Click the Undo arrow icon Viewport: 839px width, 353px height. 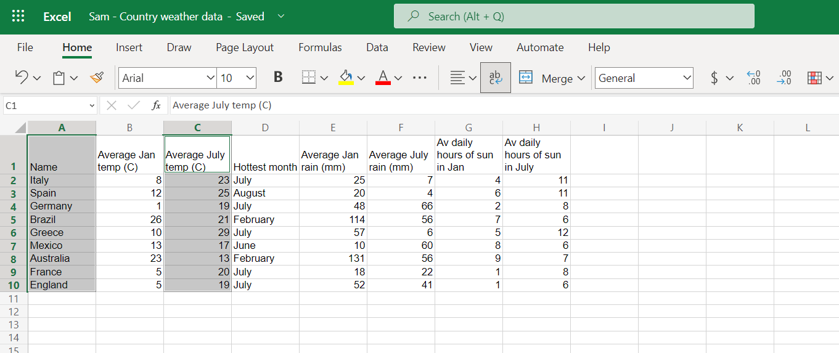click(22, 78)
